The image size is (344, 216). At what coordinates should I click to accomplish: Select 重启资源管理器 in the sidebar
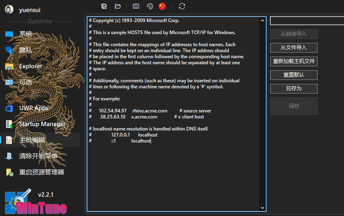click(x=42, y=172)
